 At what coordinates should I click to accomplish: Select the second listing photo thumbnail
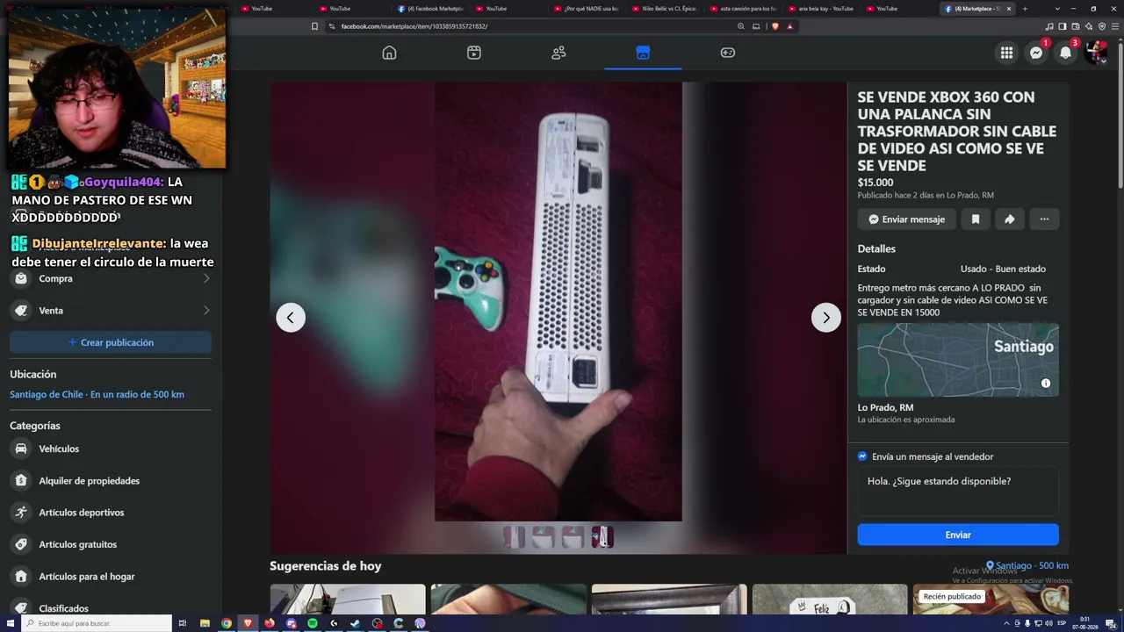[544, 537]
